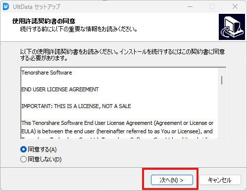Click the 'This Tenorshare Software End User' paragraph
The image size is (247, 191).
pyautogui.click(x=117, y=127)
